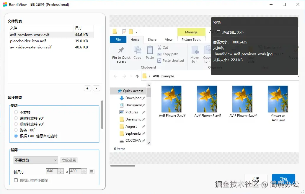
Task: Click the + button to add files
Action: tap(87, 88)
